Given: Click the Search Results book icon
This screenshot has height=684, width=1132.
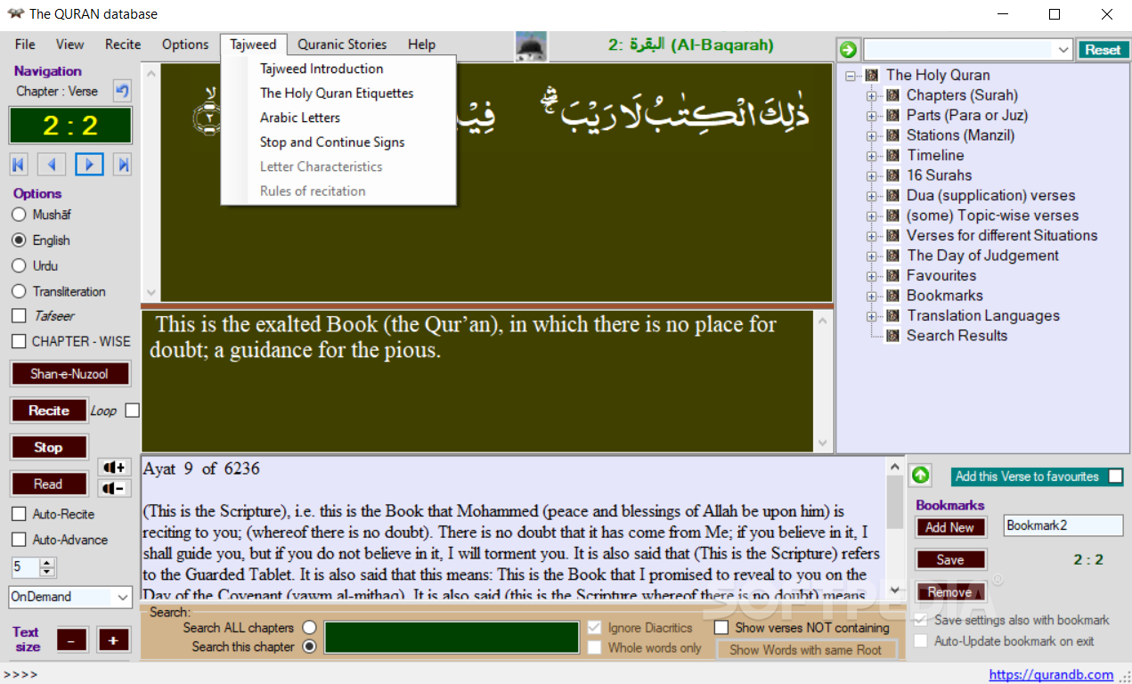Looking at the screenshot, I should (x=893, y=336).
